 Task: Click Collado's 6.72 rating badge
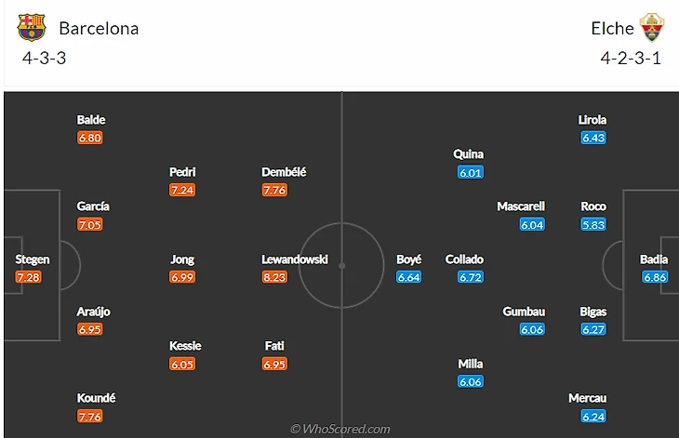coord(472,277)
